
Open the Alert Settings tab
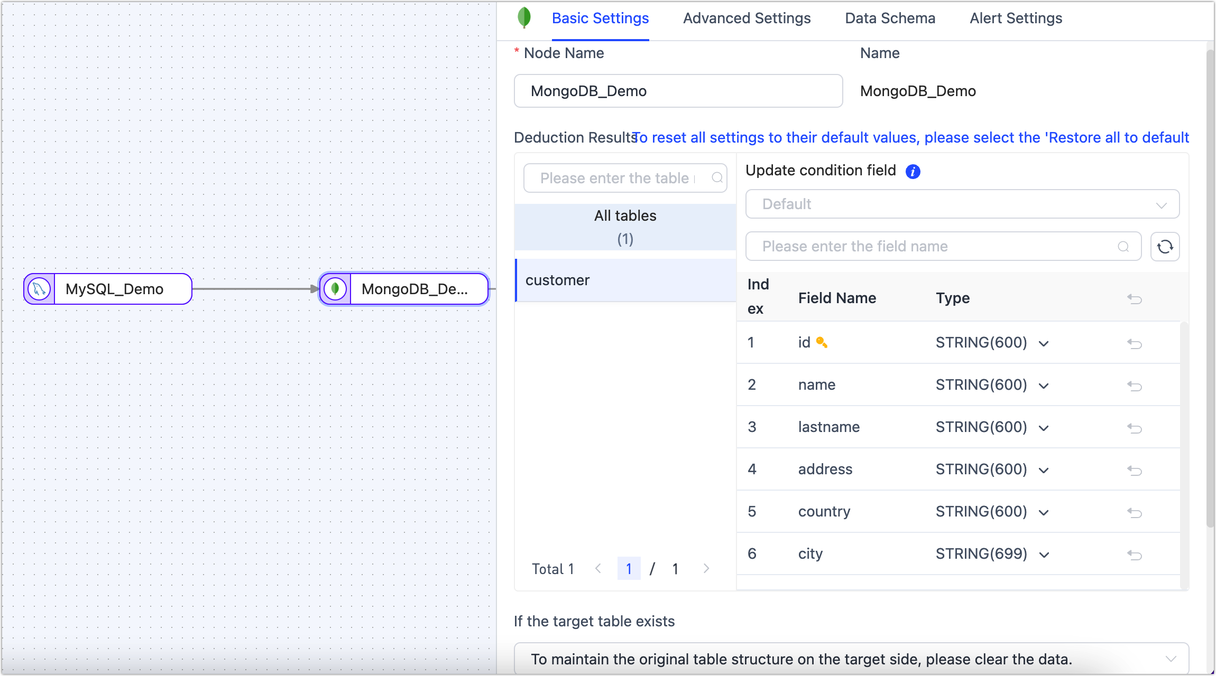tap(1016, 18)
